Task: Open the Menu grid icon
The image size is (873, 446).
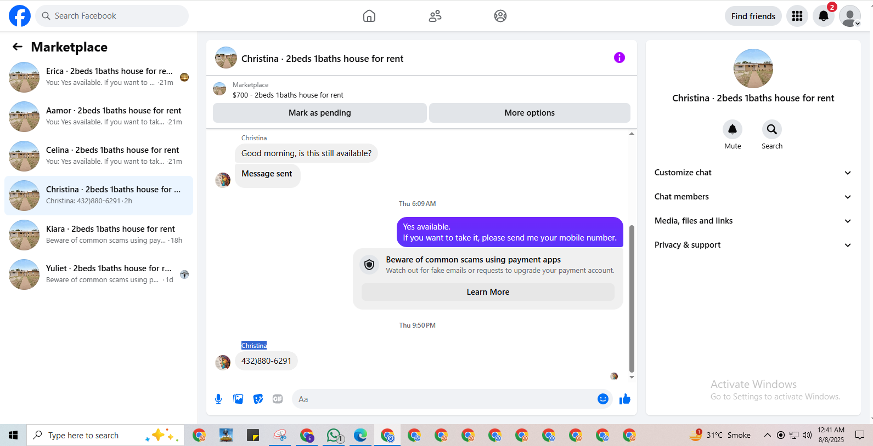Action: [797, 16]
